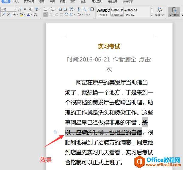The width and height of the screenshot is (183, 170).
Task: Expand Chinese layout dropdown arrow
Action: click(74, 9)
